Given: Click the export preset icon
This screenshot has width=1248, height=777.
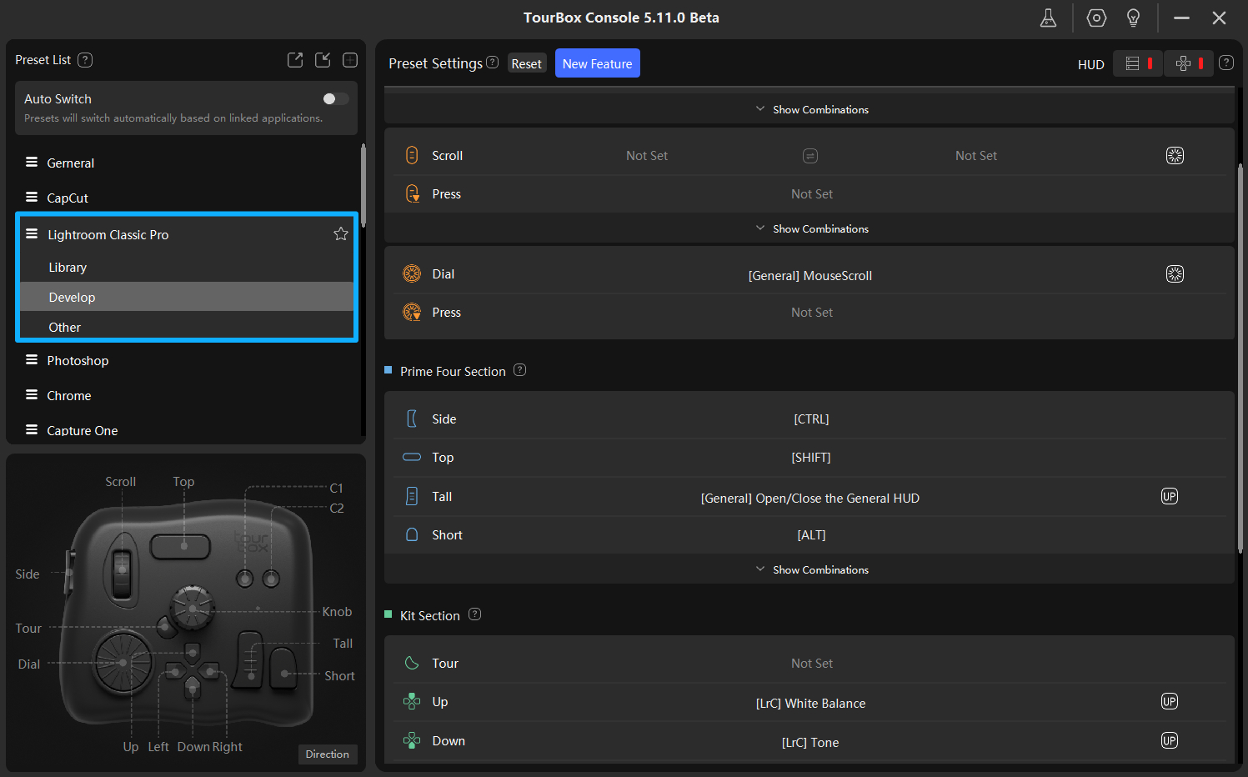Looking at the screenshot, I should 295,60.
